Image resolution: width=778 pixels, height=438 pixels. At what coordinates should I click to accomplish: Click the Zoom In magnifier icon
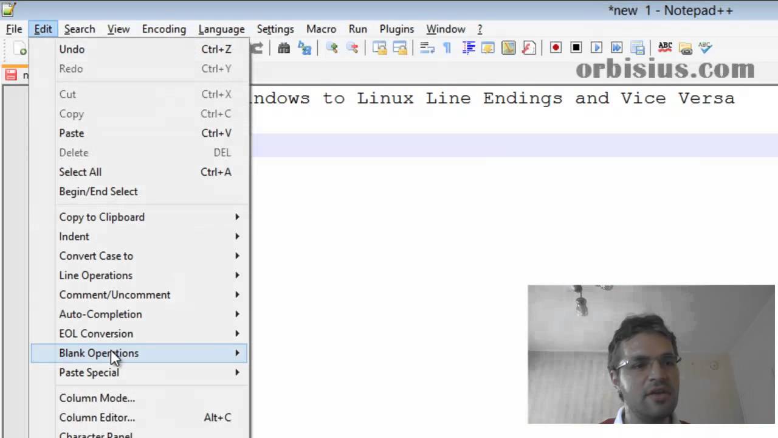(x=332, y=48)
